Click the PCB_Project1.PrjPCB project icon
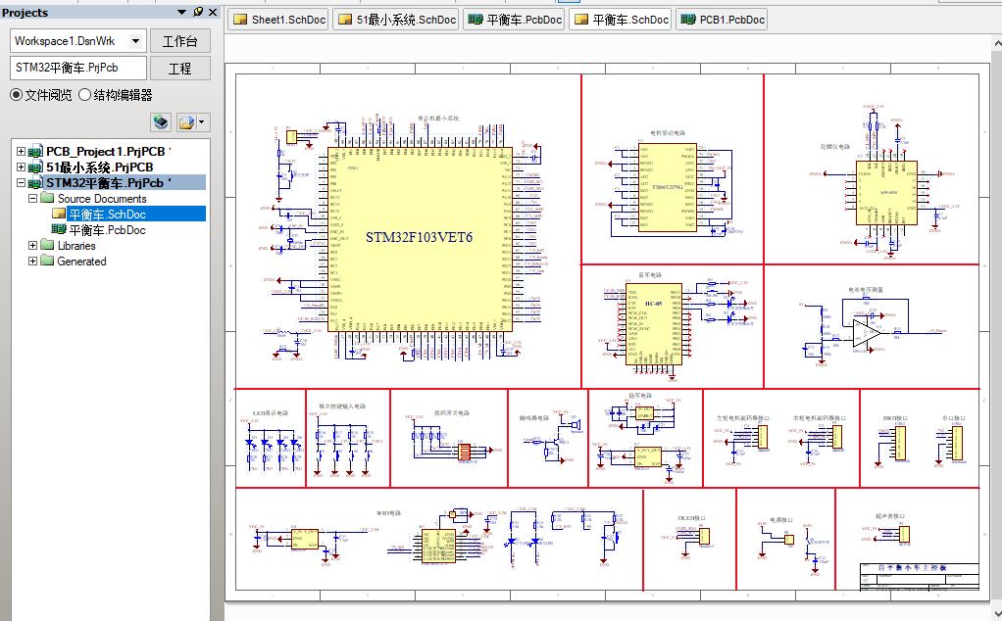The width and height of the screenshot is (1002, 621). 36,152
